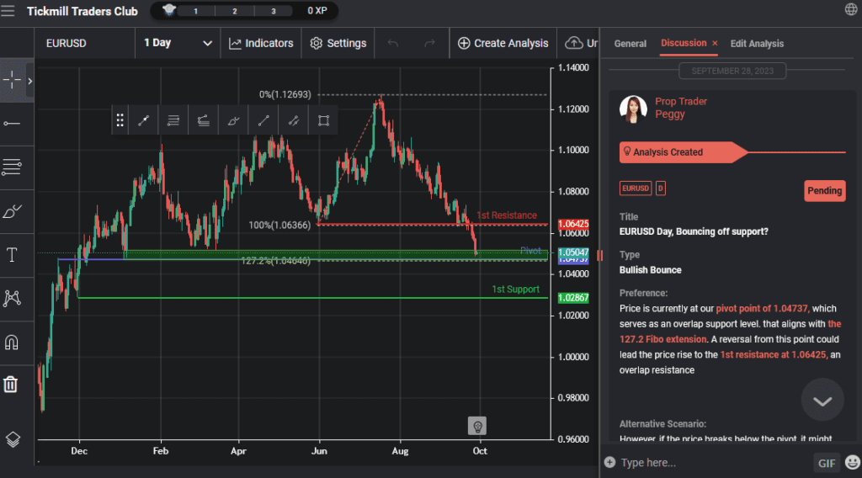
Task: Open the GIF picker
Action: 827,463
